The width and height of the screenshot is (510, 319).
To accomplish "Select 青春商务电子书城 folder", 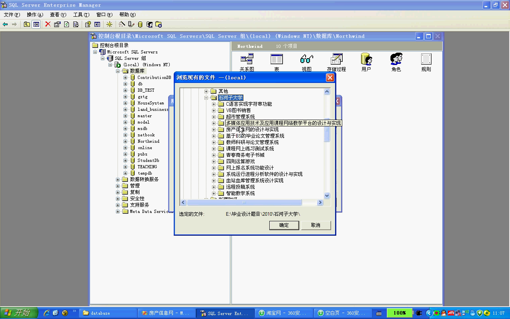I will coord(245,155).
